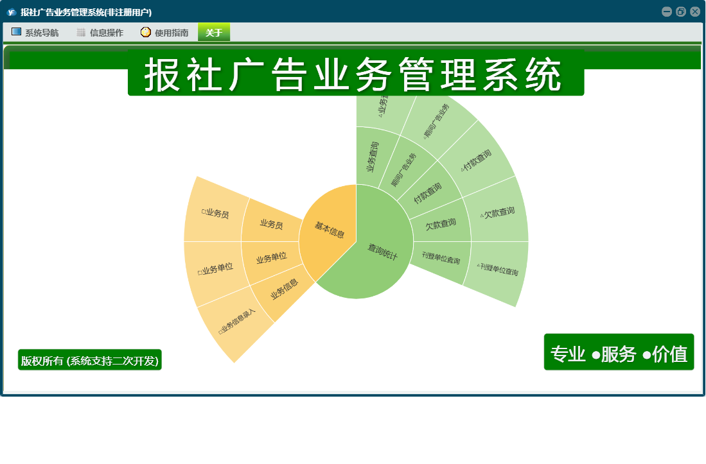Click the 系统导航 monitor icon
The width and height of the screenshot is (706, 464).
tap(16, 32)
